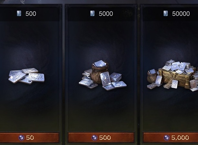
Task: Click the 50 orb price text
Action: click(x=30, y=138)
